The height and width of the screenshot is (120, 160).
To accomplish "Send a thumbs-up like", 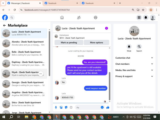I will point(108,107).
